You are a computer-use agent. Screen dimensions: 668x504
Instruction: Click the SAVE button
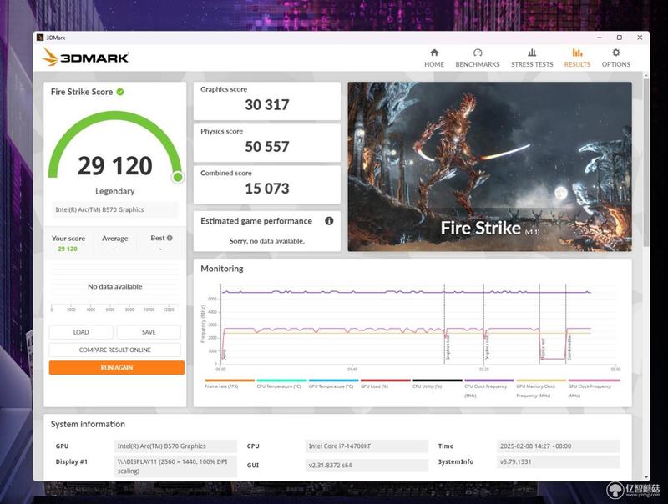149,332
